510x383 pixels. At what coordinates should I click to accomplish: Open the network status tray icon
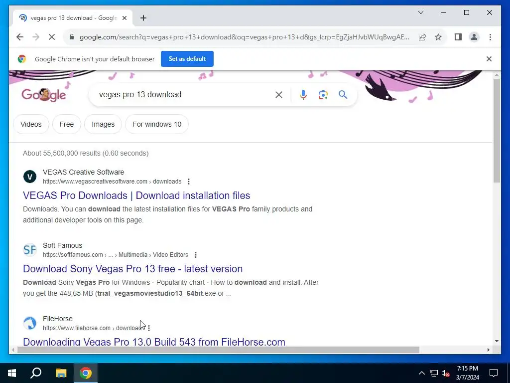coord(434,373)
